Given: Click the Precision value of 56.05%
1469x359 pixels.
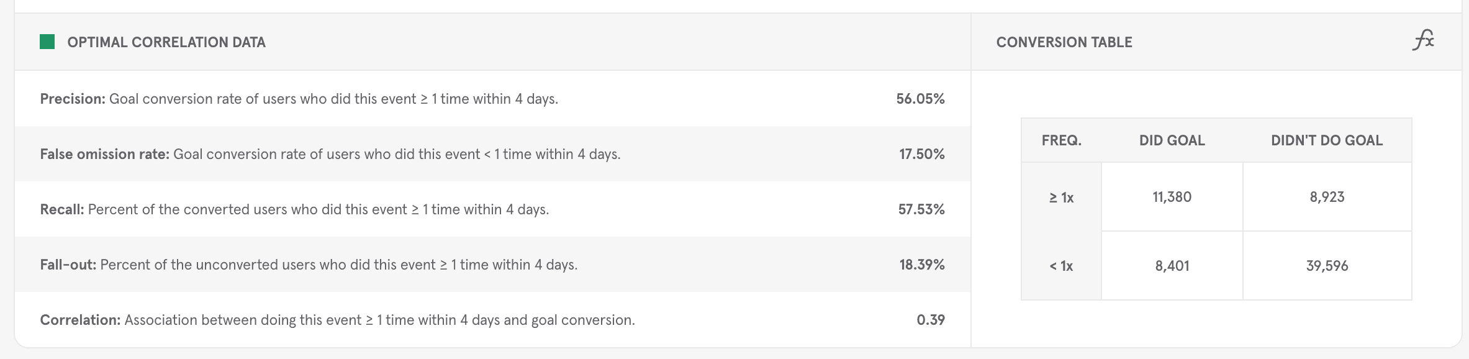Looking at the screenshot, I should click(x=920, y=98).
